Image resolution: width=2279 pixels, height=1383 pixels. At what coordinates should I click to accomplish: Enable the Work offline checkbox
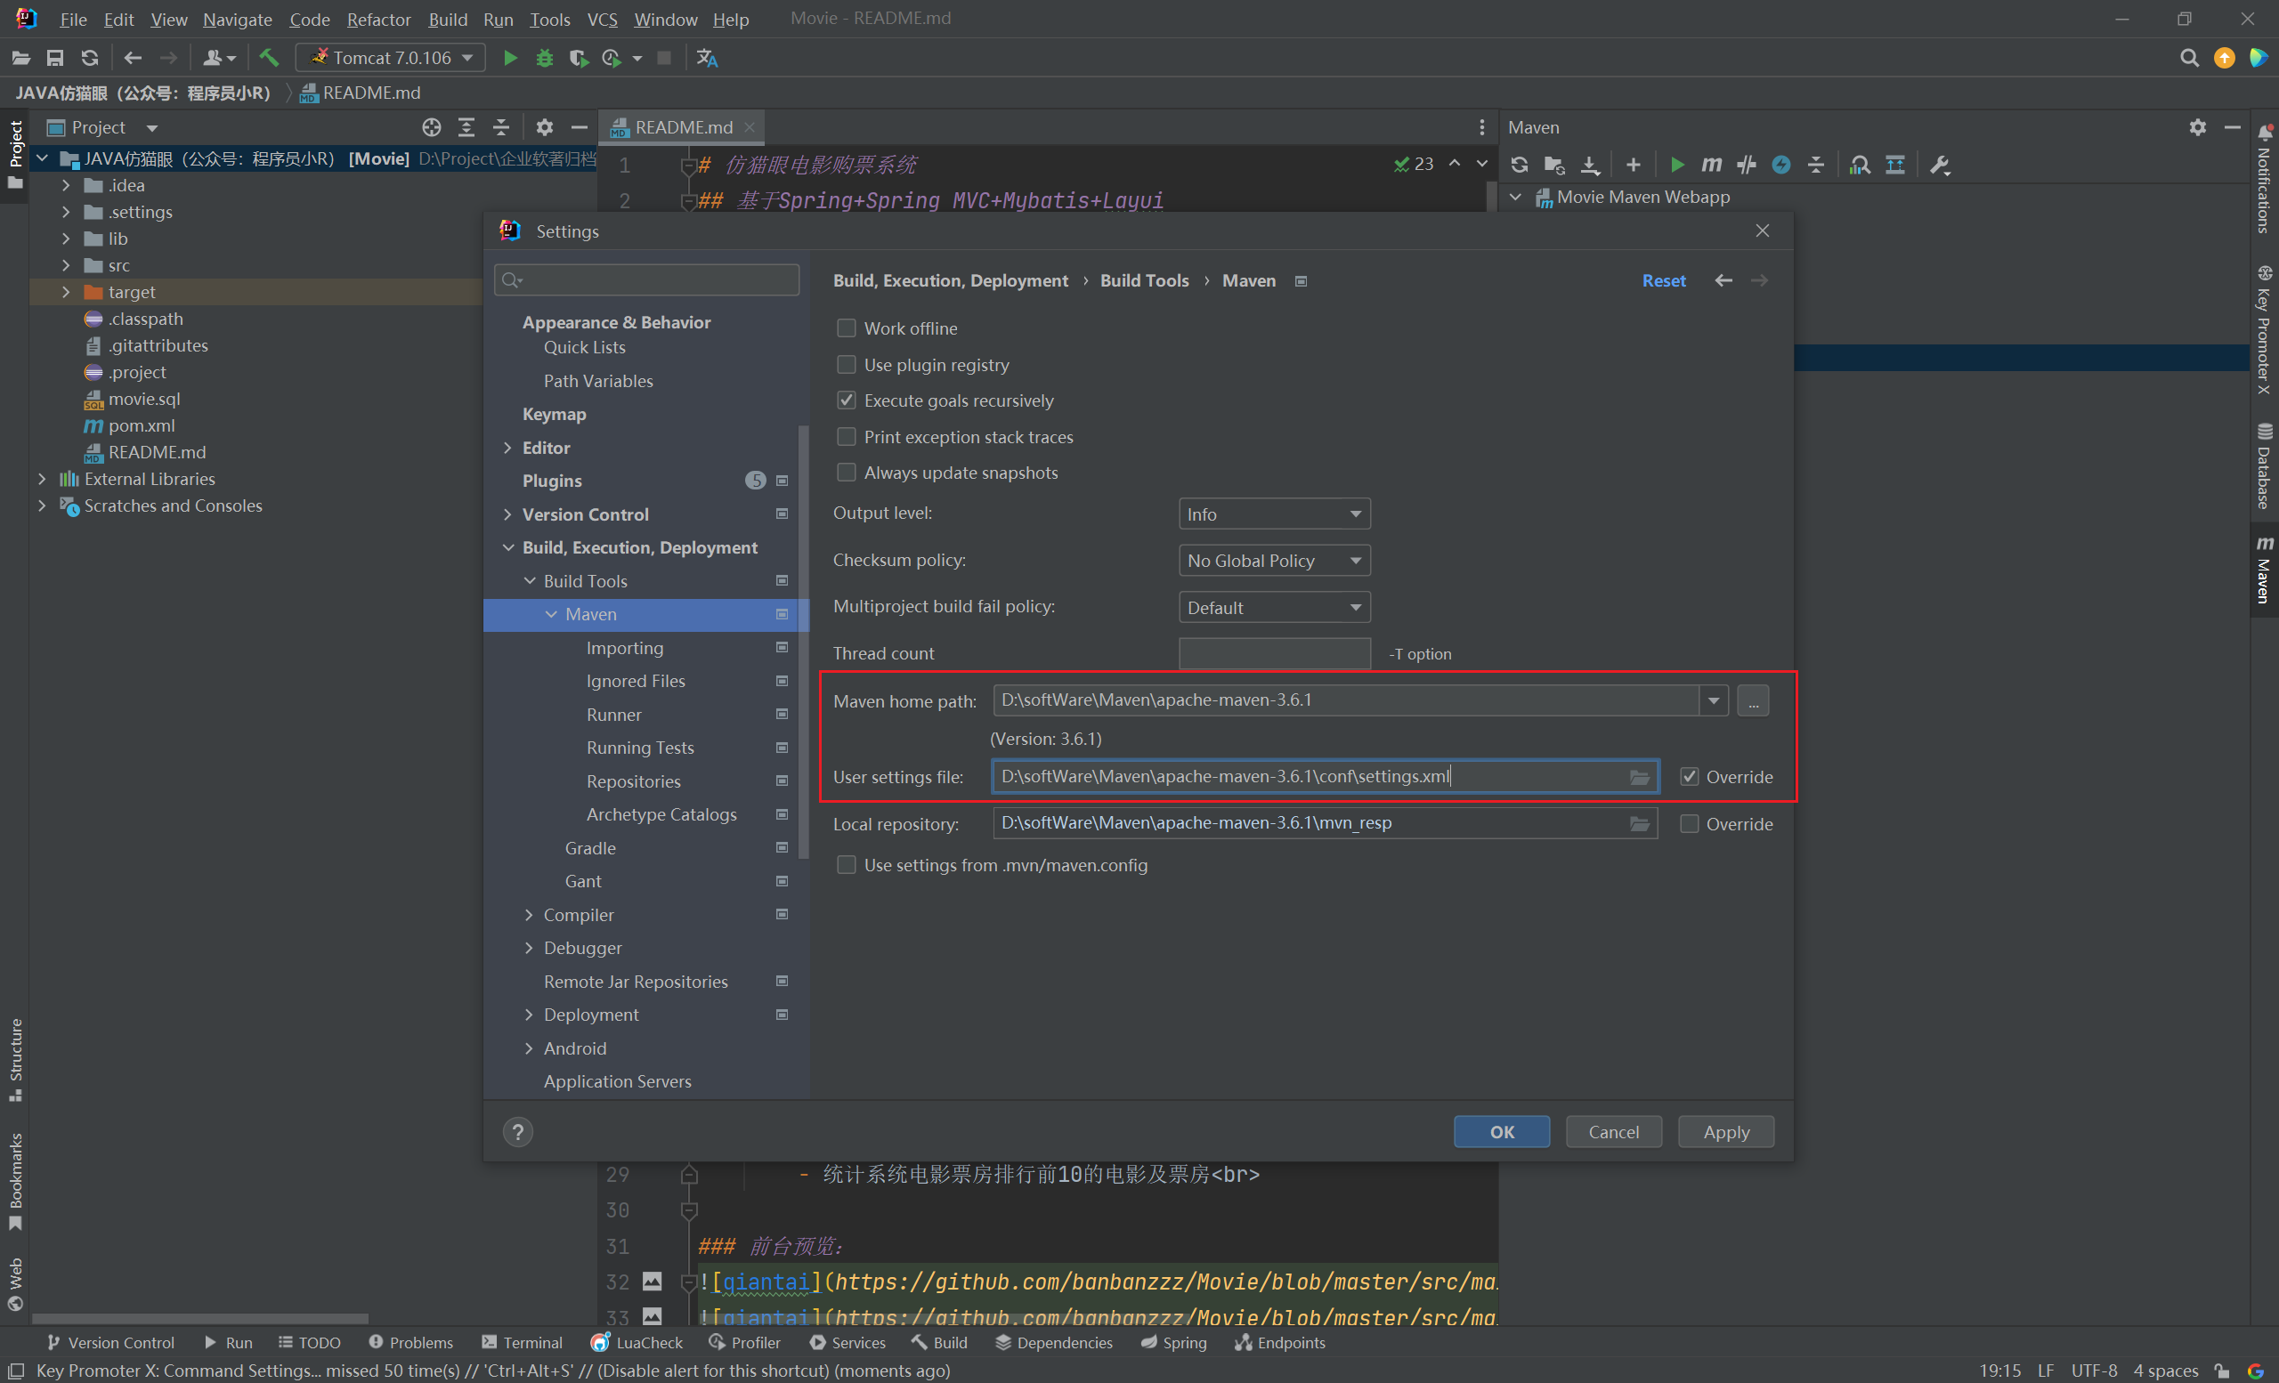(x=843, y=327)
